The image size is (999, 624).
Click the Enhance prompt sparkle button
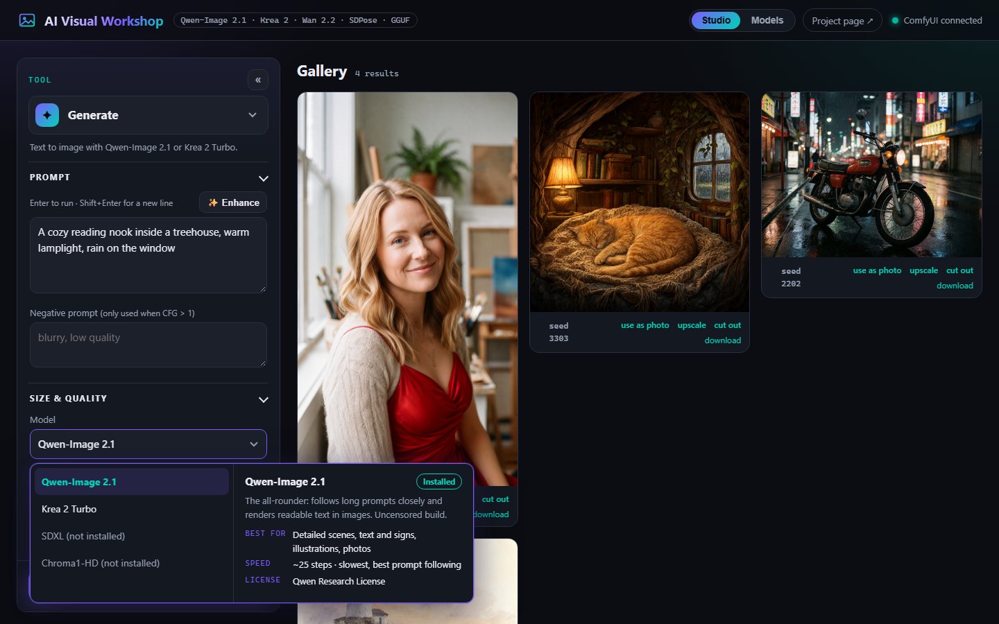click(x=233, y=202)
